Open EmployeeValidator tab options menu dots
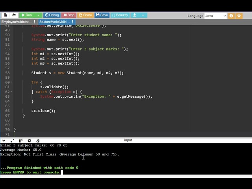The height and width of the screenshot is (189, 252). (x=35, y=22)
